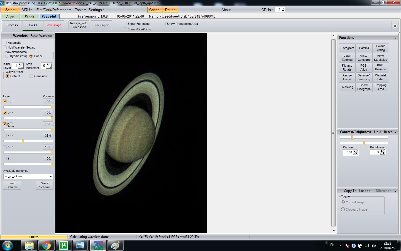
Task: Adjust Step Increment stepper
Action: (x=49, y=66)
